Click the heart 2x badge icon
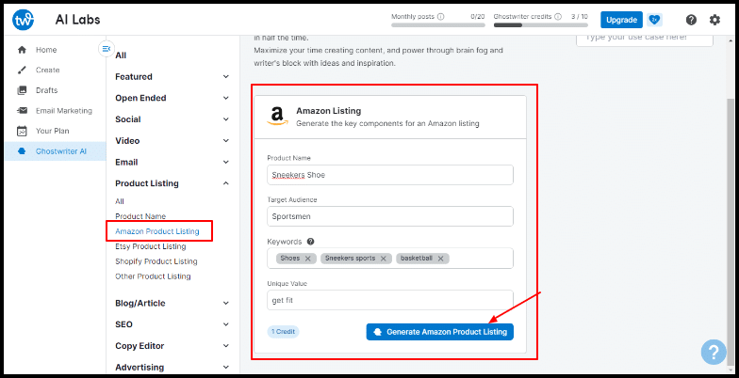This screenshot has width=739, height=378. 654,20
